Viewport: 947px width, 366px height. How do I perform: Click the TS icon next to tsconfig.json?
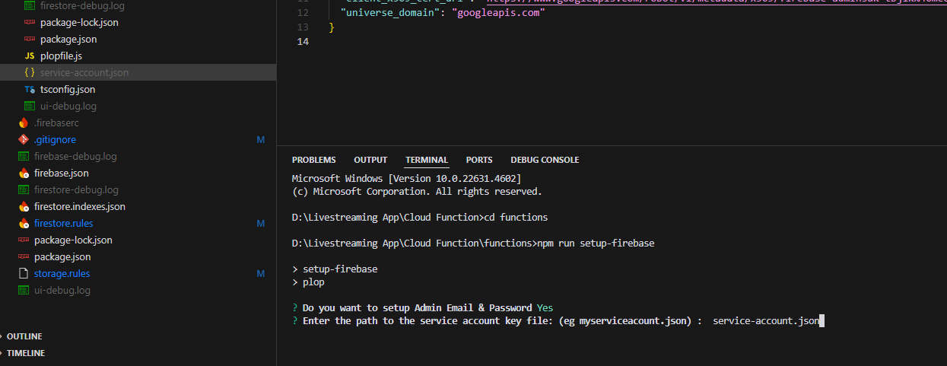(x=30, y=90)
